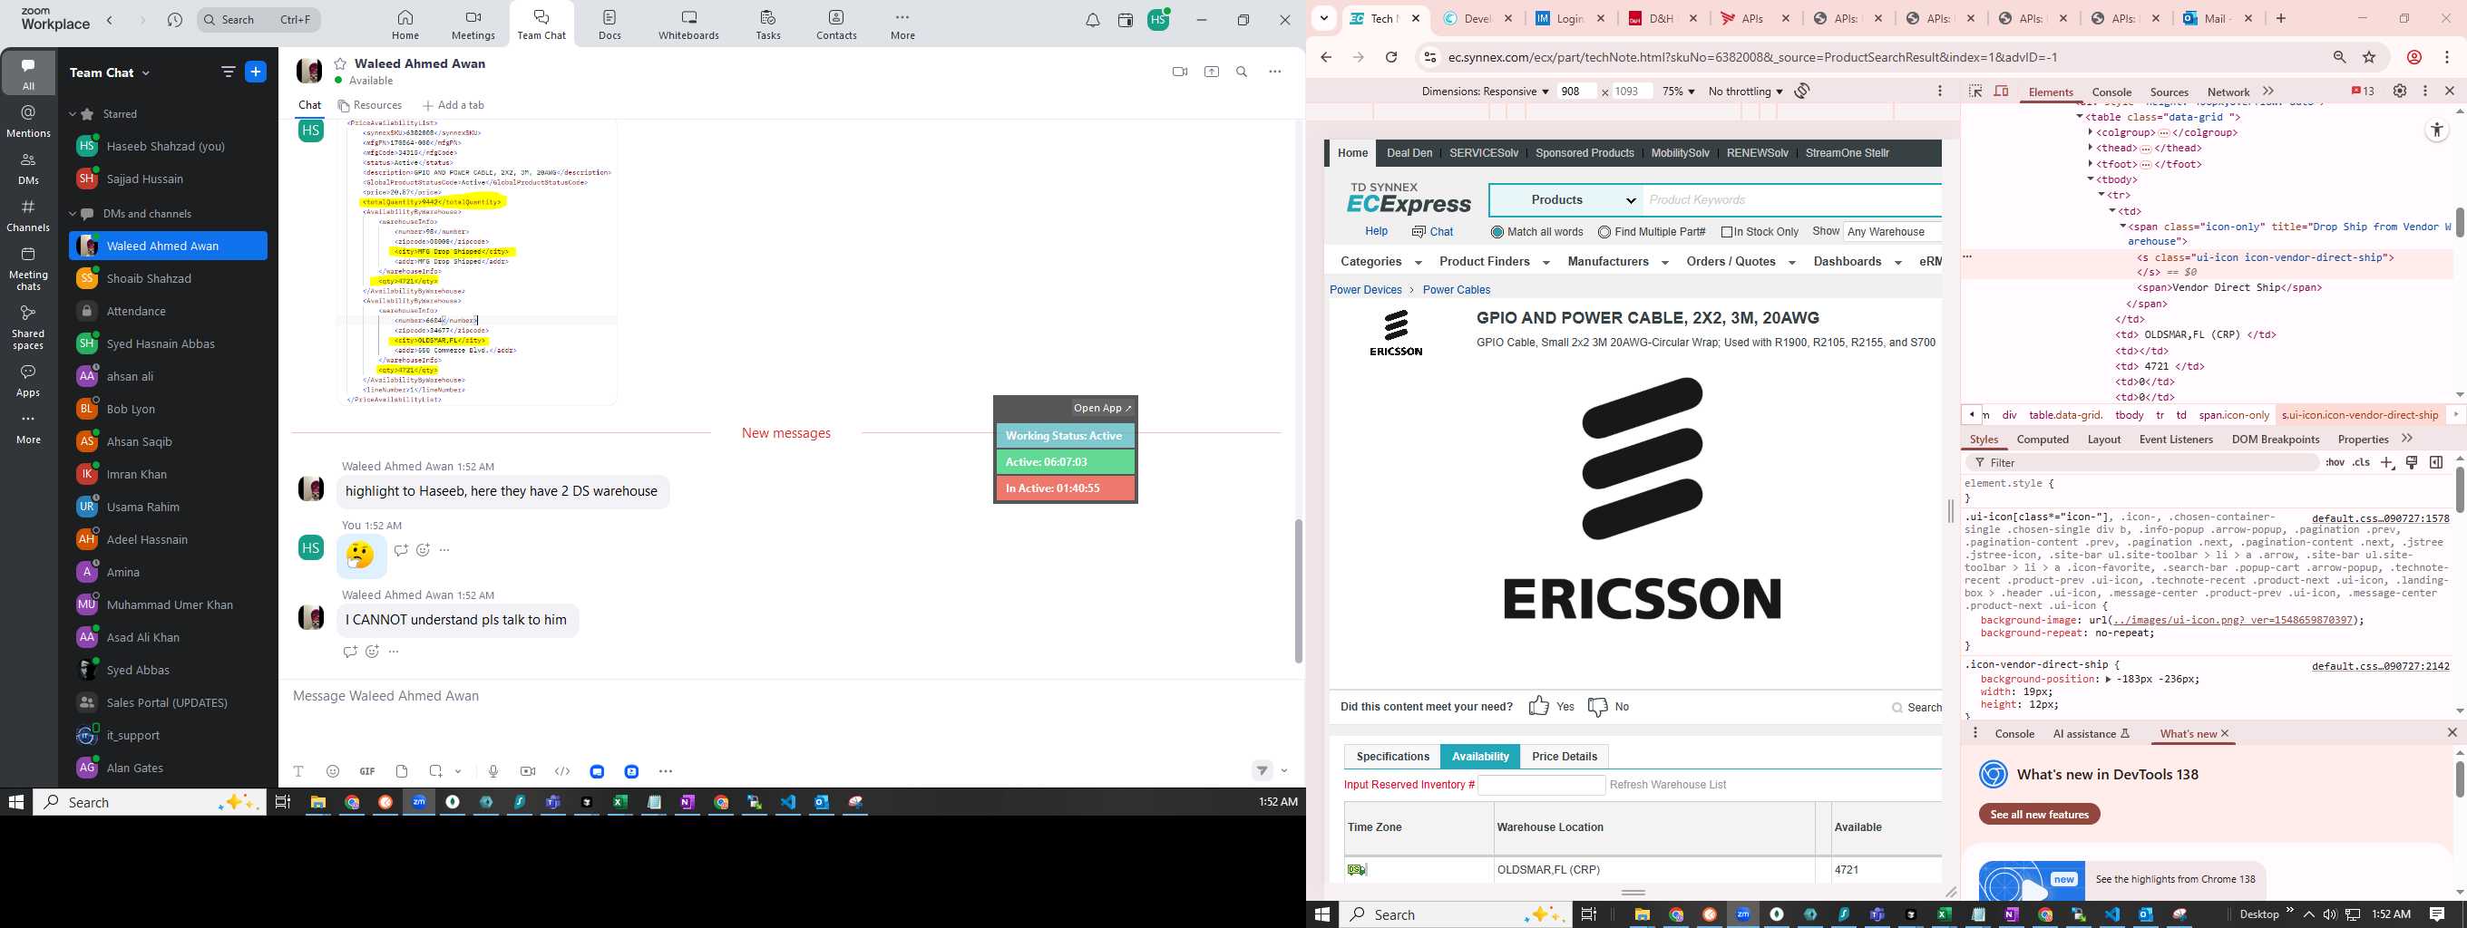Start a video call with Waleed Ahmed Awan

pos(1180,72)
